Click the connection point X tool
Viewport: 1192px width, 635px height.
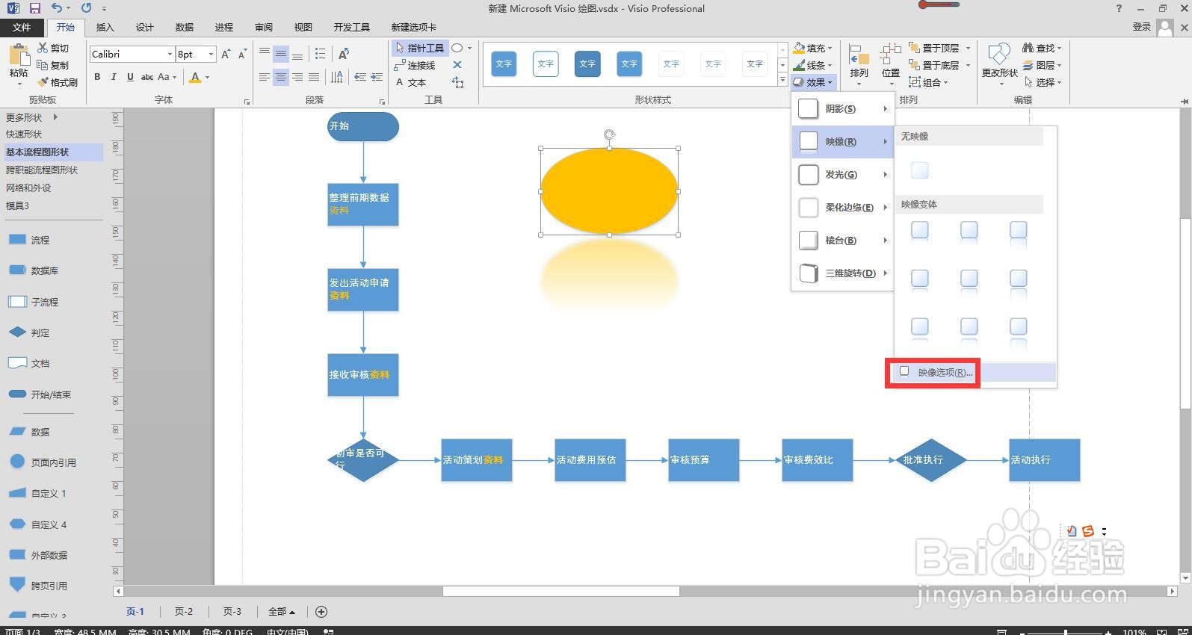click(457, 65)
